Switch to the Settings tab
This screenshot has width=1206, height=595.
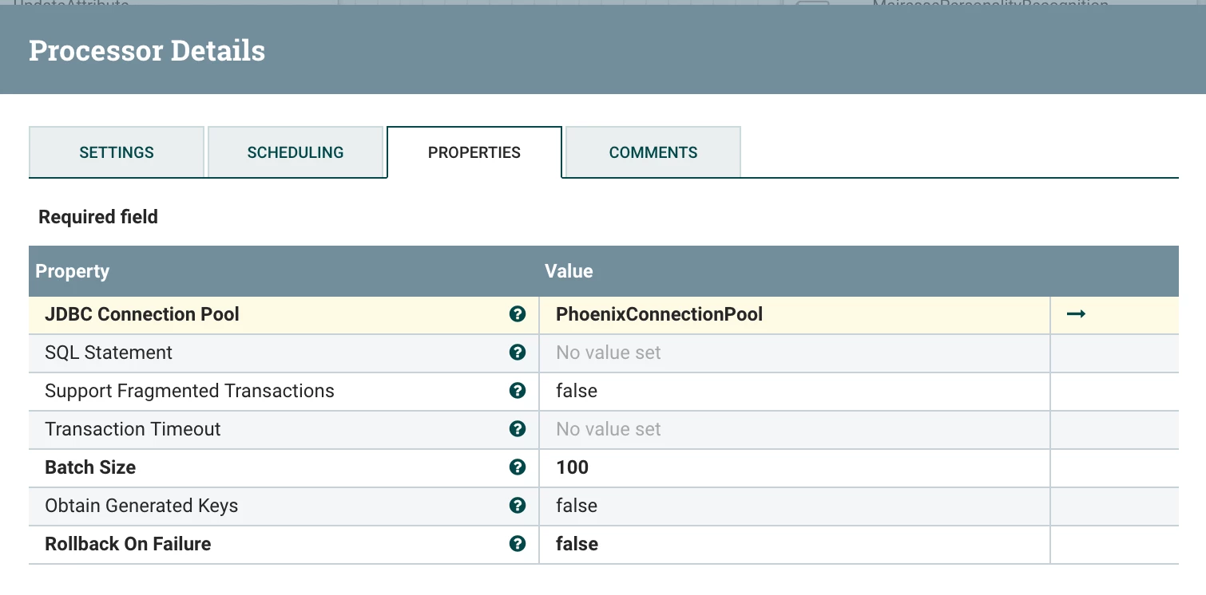117,152
